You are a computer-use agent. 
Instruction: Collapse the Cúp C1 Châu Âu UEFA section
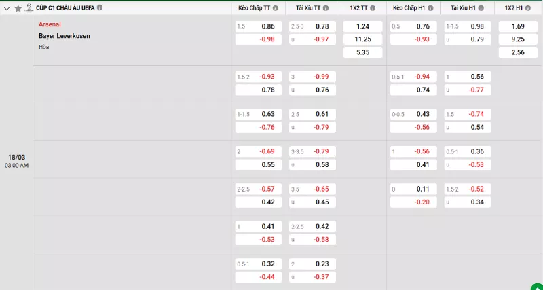coord(7,8)
